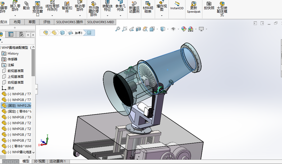The width and height of the screenshot is (282, 164).
Task: Click View Orientation cube icon
Action: click(152, 29)
